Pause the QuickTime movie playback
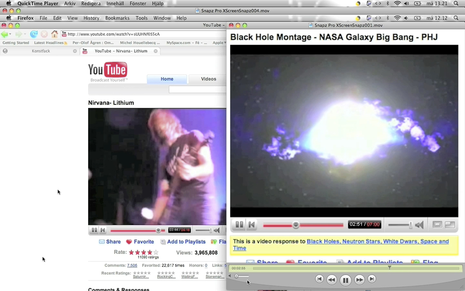 tap(345, 280)
